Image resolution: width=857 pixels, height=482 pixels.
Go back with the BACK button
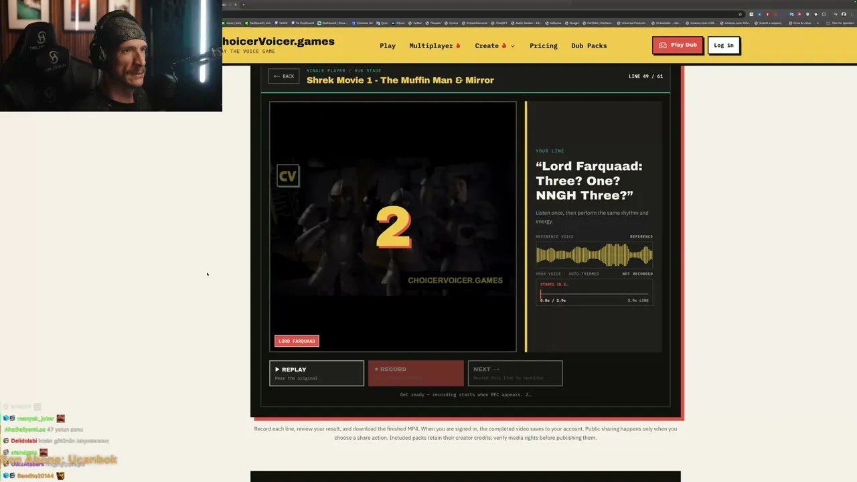pyautogui.click(x=284, y=76)
